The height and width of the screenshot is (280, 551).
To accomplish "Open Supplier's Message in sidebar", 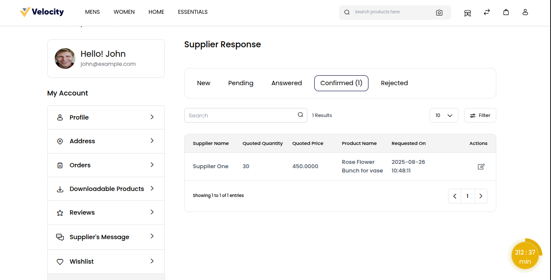I will click(99, 237).
